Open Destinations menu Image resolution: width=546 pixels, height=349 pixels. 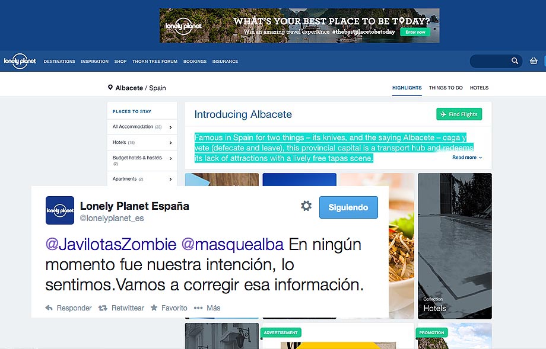(59, 61)
